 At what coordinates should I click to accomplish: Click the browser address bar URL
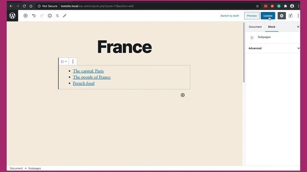(x=97, y=6)
